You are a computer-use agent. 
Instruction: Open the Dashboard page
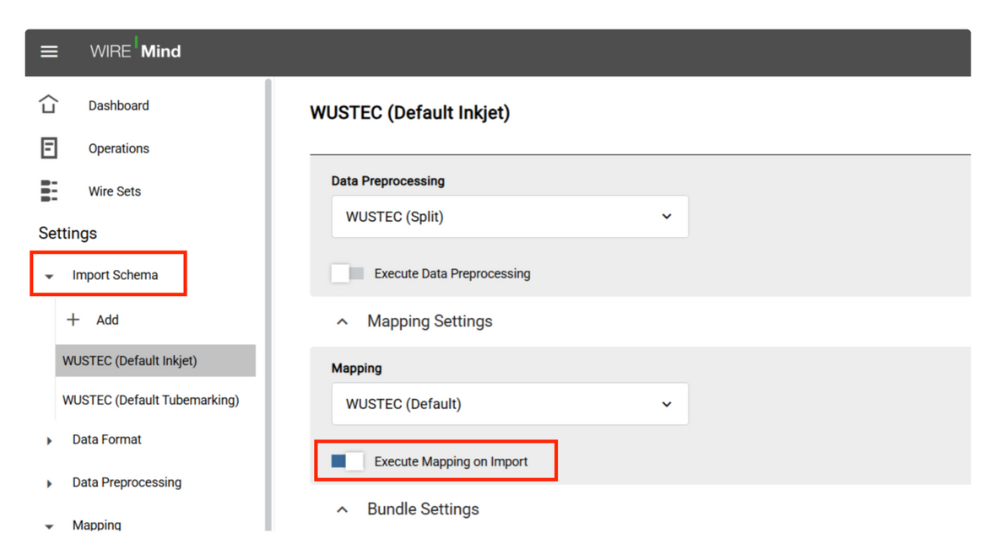[x=119, y=105]
